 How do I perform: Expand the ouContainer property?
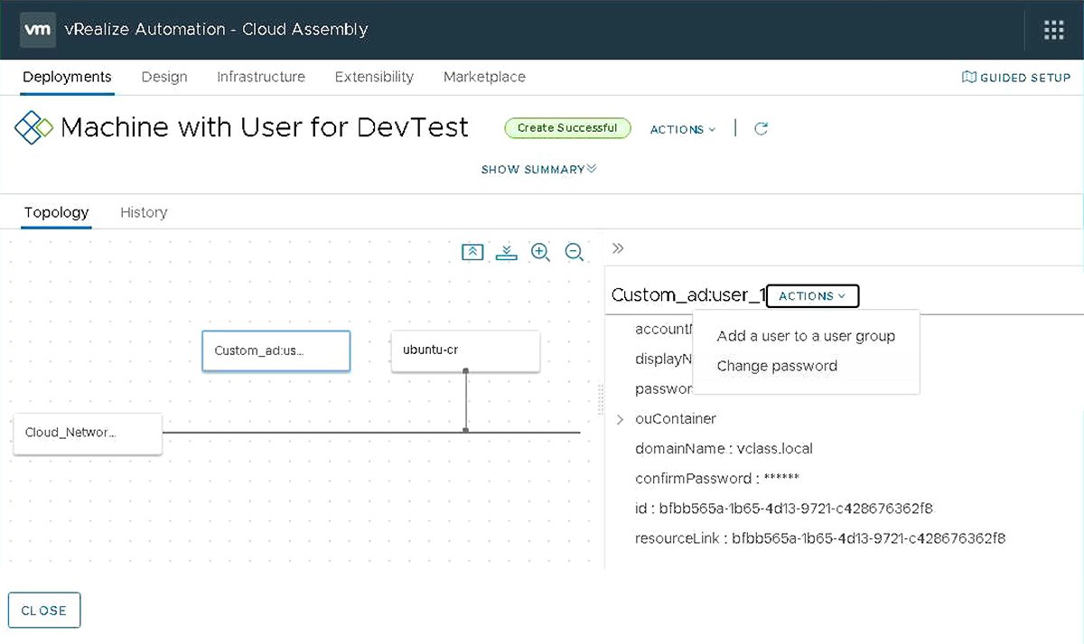pos(620,418)
